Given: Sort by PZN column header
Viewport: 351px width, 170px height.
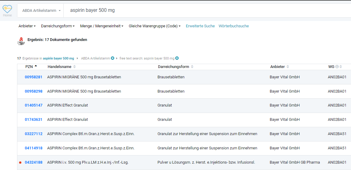Looking at the screenshot, I should (31, 67).
